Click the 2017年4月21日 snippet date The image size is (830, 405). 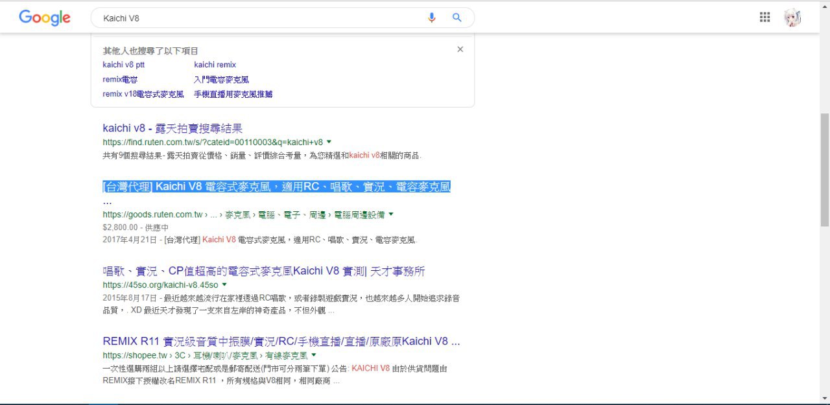tap(130, 240)
